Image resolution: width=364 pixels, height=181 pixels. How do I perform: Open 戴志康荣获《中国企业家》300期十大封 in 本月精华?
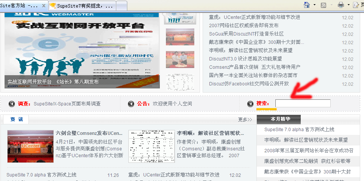click(x=308, y=172)
